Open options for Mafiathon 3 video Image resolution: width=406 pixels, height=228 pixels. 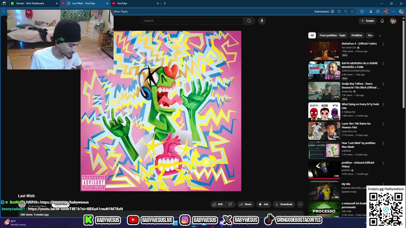point(383,44)
